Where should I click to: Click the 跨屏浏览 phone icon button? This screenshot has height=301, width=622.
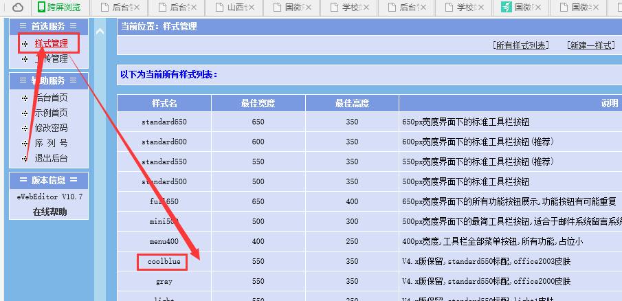(42, 8)
